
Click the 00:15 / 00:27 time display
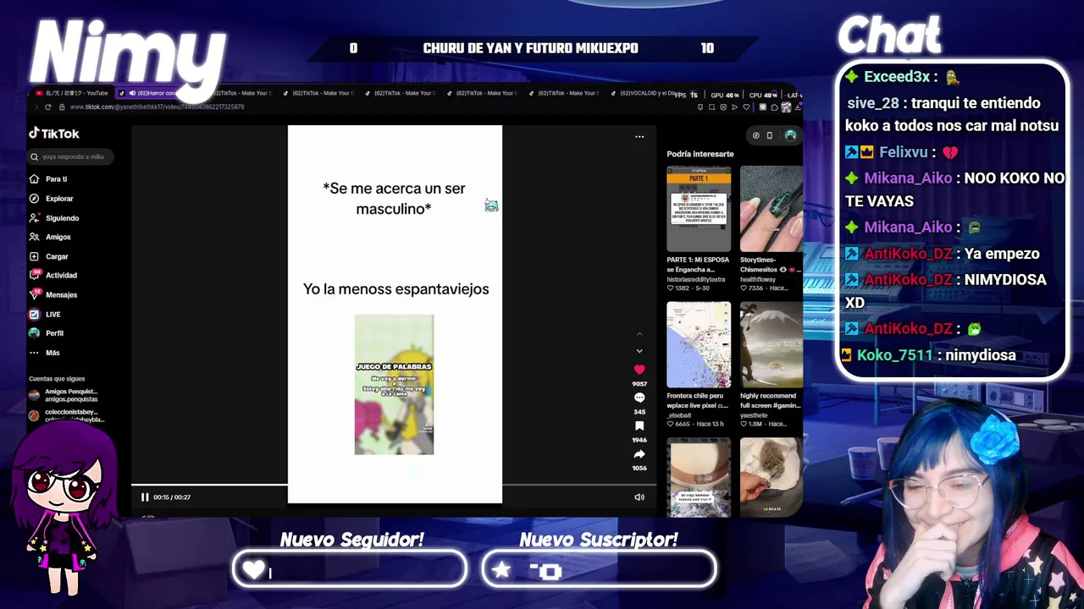click(x=172, y=497)
